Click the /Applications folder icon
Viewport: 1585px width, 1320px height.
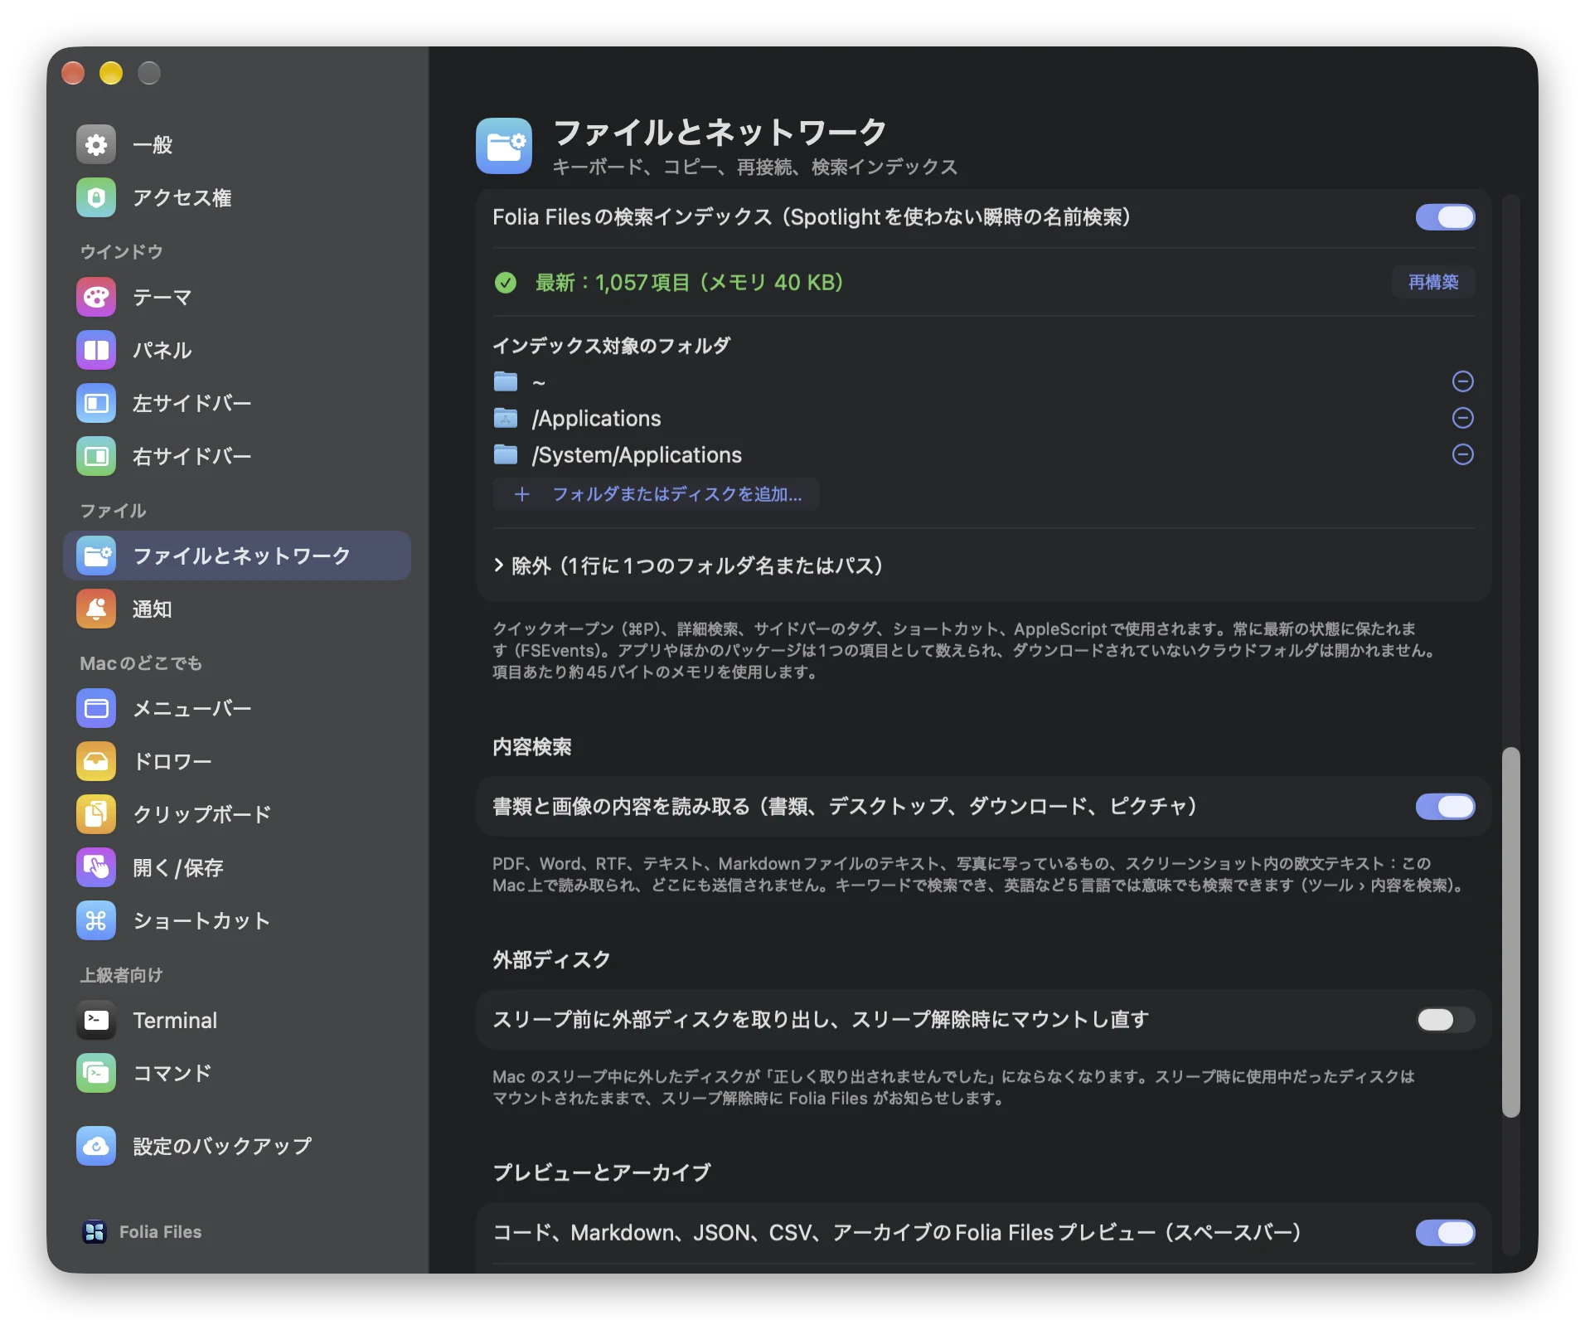click(506, 418)
